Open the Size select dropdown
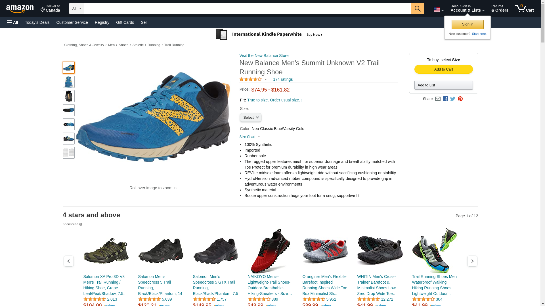The image size is (545, 306). tap(250, 118)
